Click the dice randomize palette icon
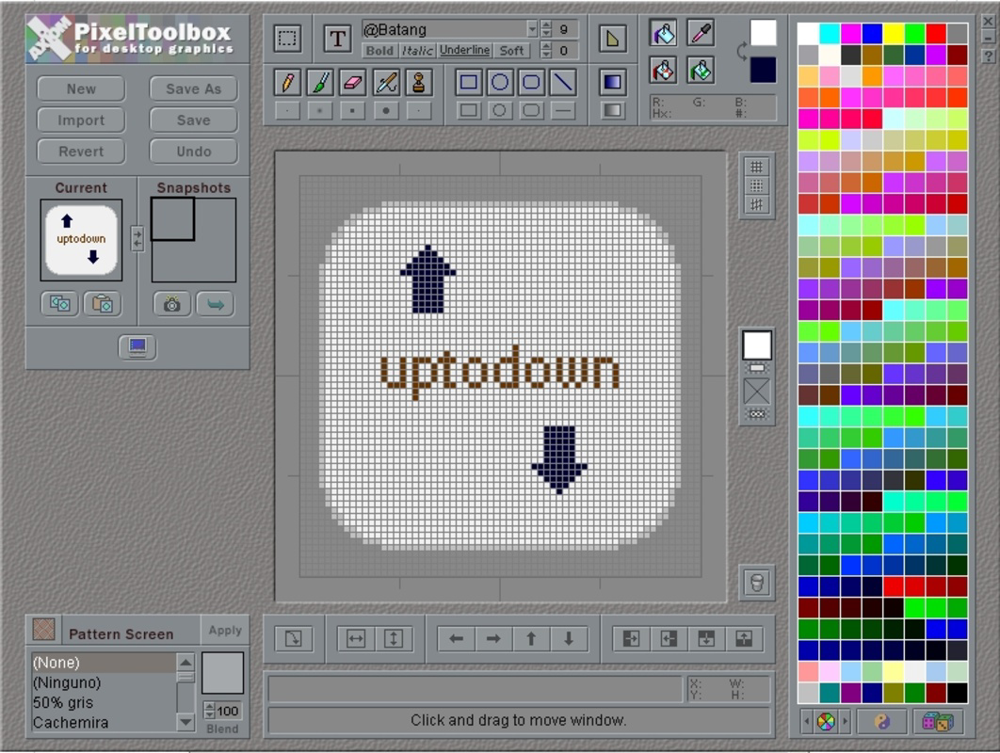The width and height of the screenshot is (1000, 753). tap(938, 722)
